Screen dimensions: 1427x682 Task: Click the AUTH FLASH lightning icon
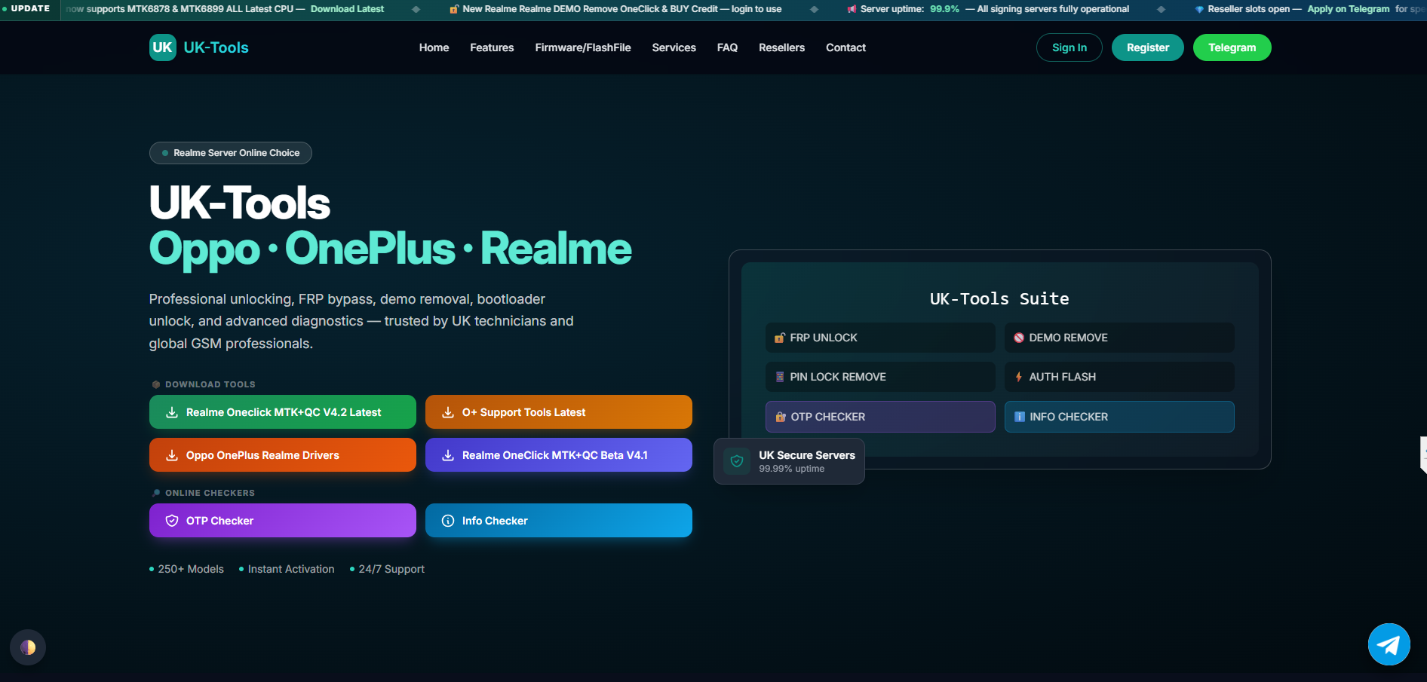click(1019, 377)
